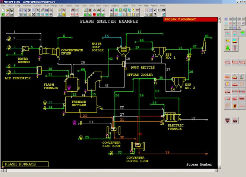Click the yellow-bordered FLASH FURNACE box
The image size is (246, 177).
click(25, 164)
